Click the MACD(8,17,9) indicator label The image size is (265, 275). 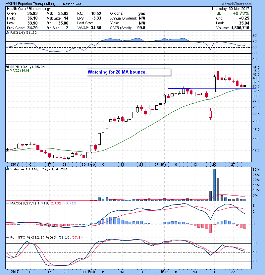tap(23, 203)
